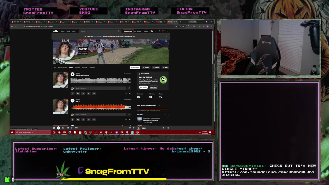The height and width of the screenshot is (185, 329).
Task: Play the Lift Yourself Freestyle track
Action: coord(72,74)
